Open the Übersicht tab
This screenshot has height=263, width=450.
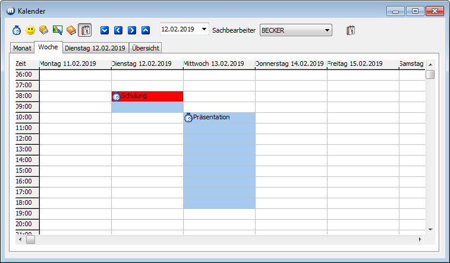pyautogui.click(x=145, y=49)
